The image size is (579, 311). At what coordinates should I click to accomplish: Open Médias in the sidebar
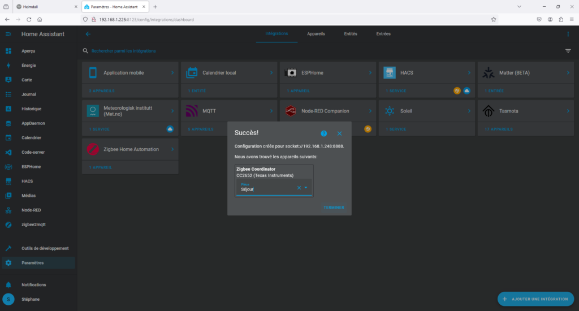(x=38, y=196)
